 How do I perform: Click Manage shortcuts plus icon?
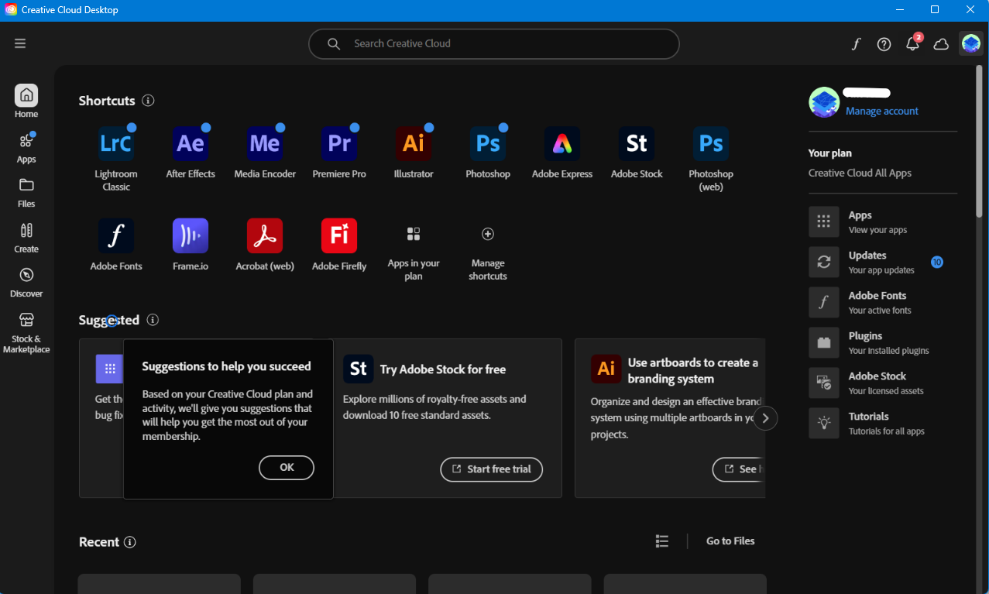pyautogui.click(x=488, y=234)
